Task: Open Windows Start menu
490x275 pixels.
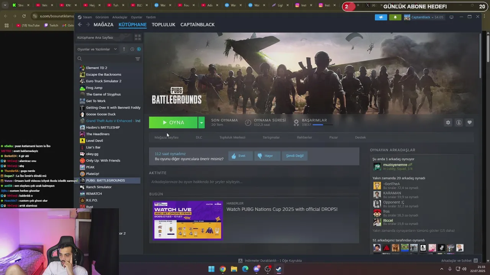Action: coord(211,269)
